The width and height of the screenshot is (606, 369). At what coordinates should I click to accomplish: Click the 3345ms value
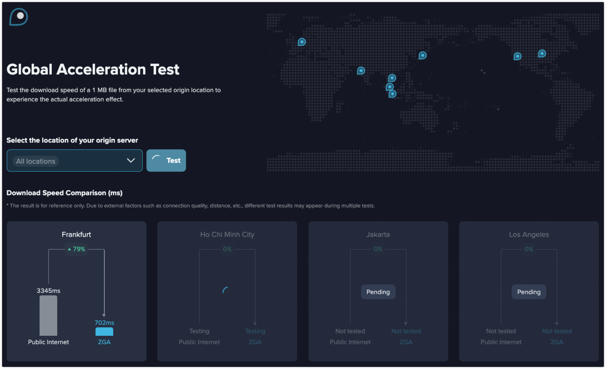pyautogui.click(x=48, y=291)
